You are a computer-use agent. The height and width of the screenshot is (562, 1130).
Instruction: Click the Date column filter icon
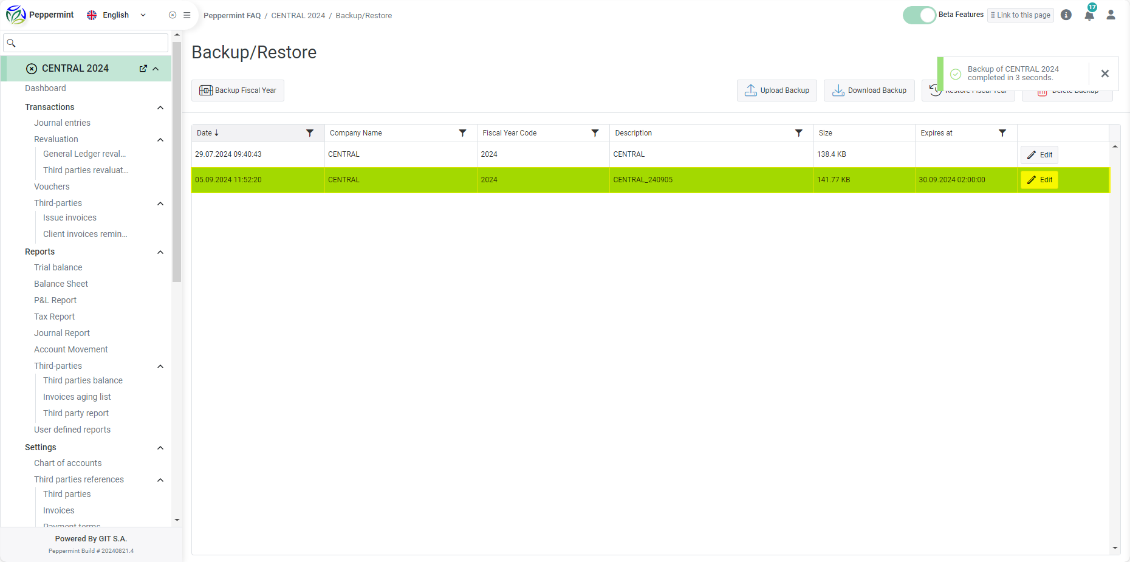(x=310, y=133)
